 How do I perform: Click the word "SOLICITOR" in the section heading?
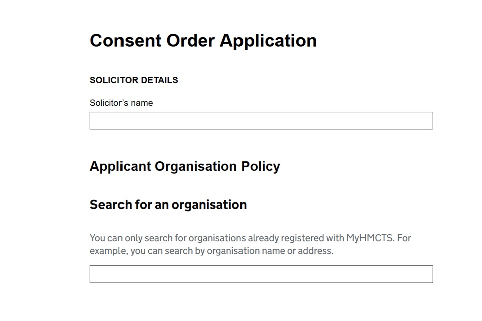[x=114, y=80]
